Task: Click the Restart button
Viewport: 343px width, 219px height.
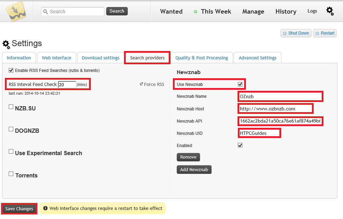Action: tap(325, 33)
